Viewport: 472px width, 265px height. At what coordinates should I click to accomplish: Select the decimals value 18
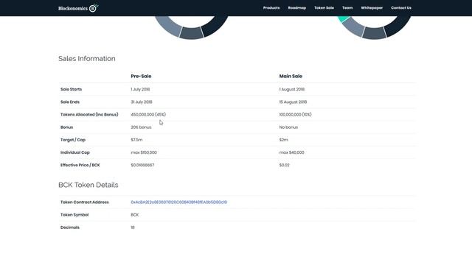(x=133, y=227)
